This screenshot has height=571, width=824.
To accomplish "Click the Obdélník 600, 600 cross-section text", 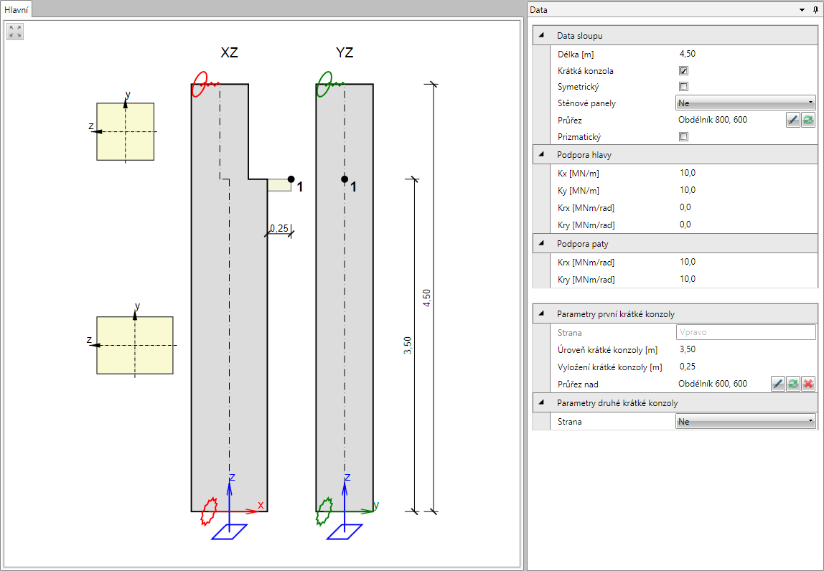I will [713, 384].
